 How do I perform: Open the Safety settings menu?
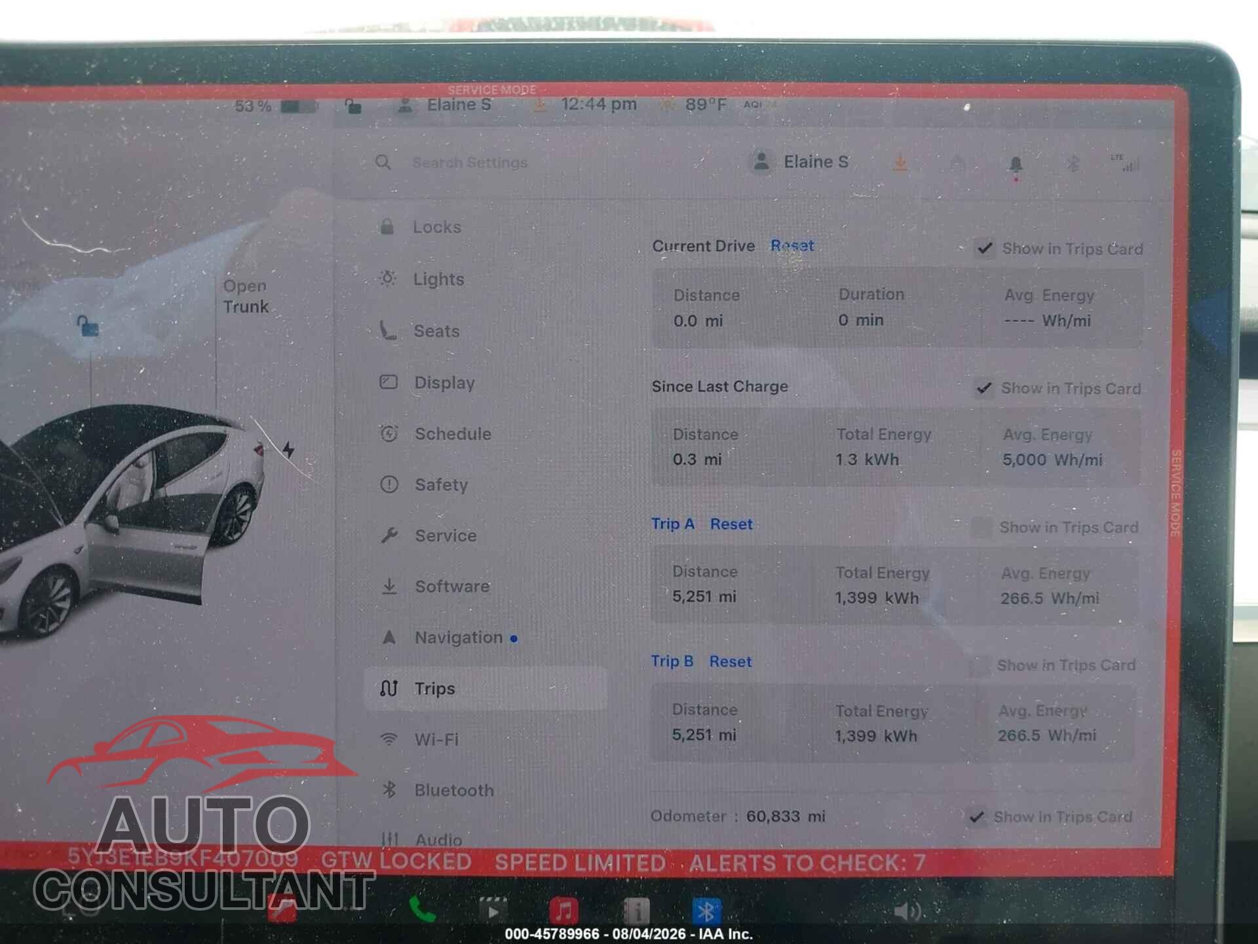(x=424, y=484)
